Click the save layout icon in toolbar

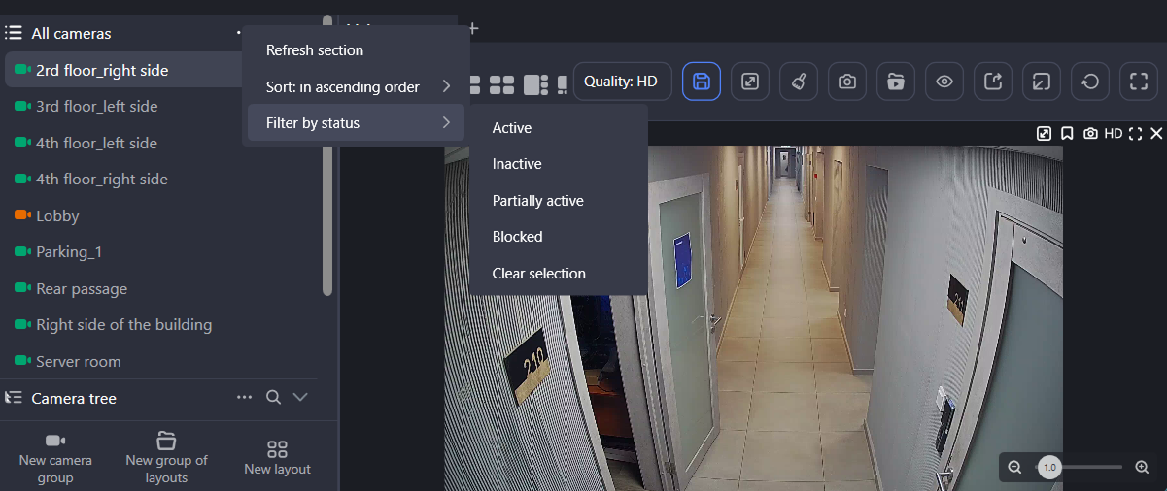coord(702,82)
